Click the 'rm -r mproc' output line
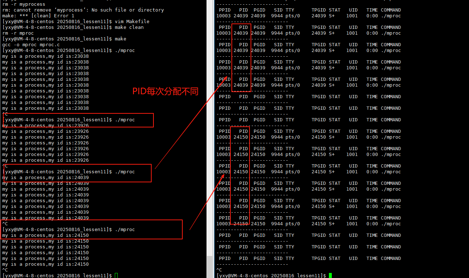 (18, 33)
